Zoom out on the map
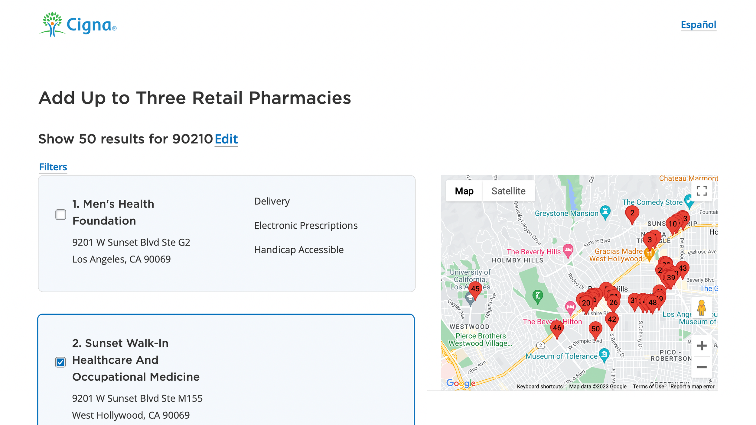This screenshot has width=756, height=425. tap(702, 367)
